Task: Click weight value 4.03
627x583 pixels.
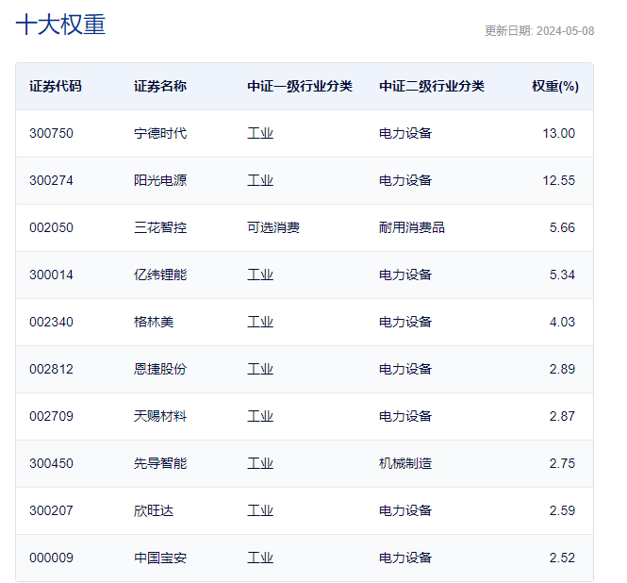Action: (562, 322)
